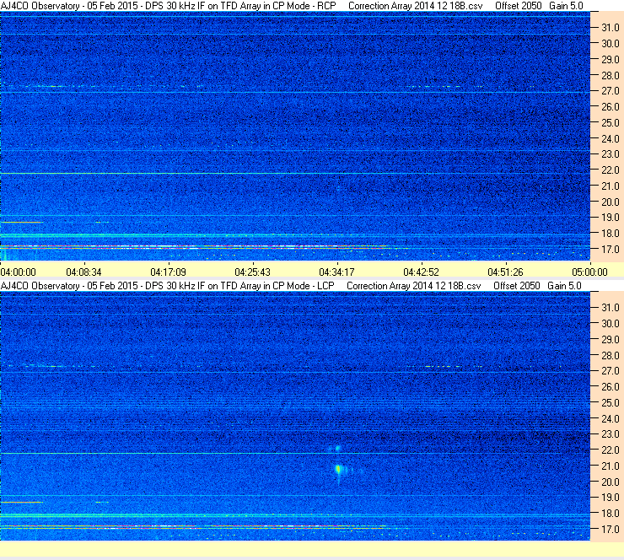Click the 23.0 frequency label on LCP chart
Image resolution: width=624 pixels, height=560 pixels.
click(610, 434)
